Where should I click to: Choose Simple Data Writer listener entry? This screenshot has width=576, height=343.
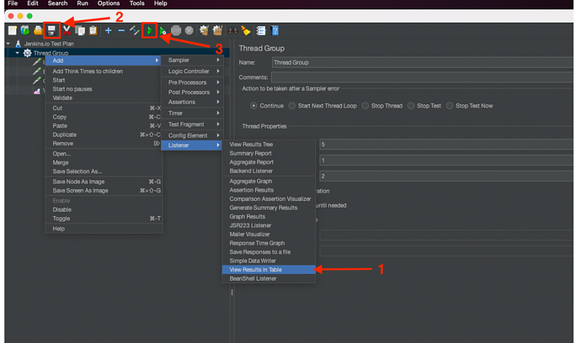click(x=269, y=261)
